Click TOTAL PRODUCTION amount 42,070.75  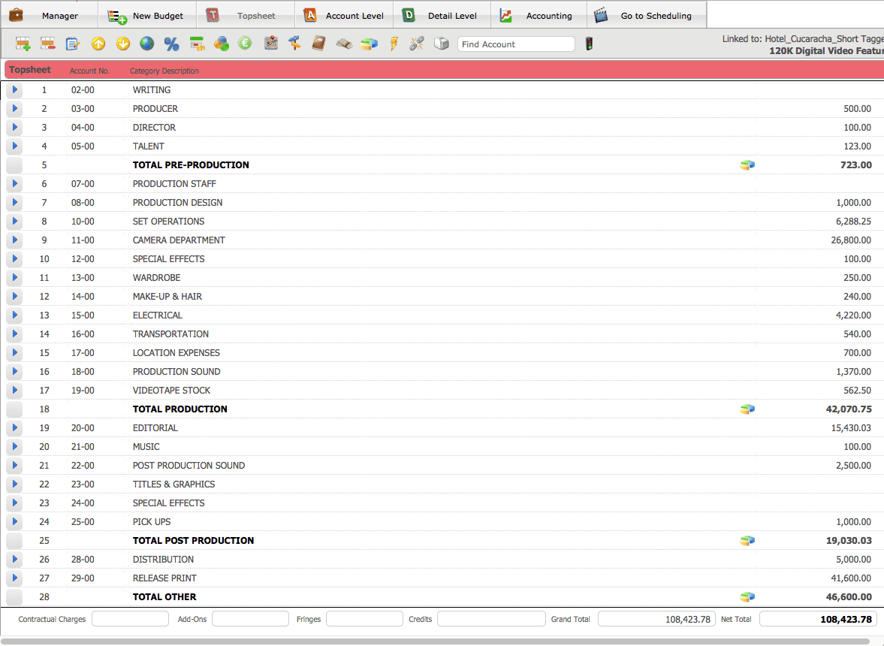(849, 409)
